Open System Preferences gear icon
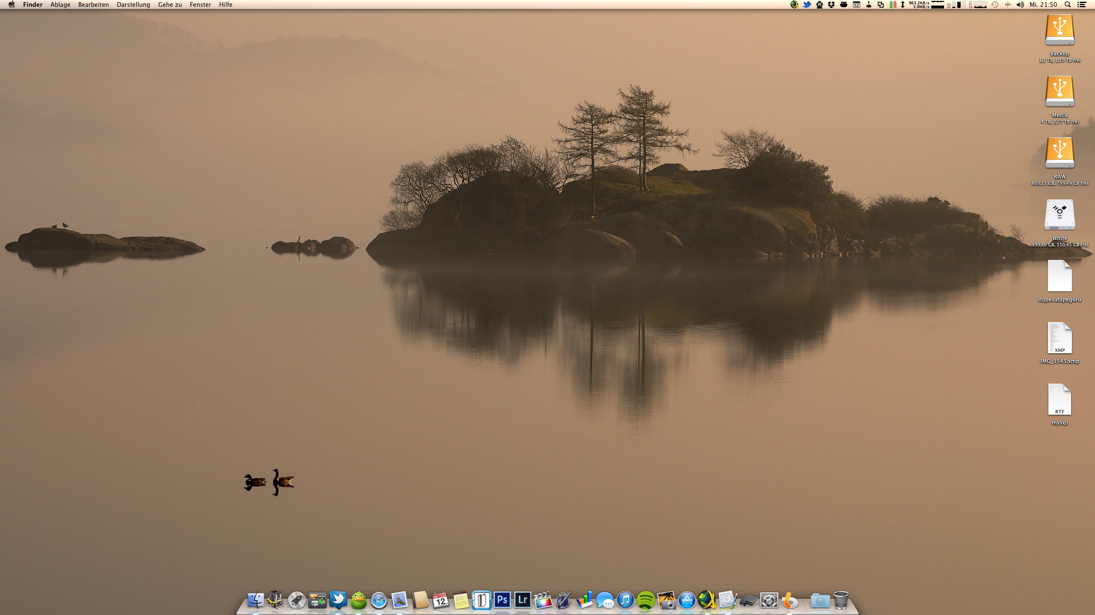Screen dimensions: 1095x615 tap(769, 600)
